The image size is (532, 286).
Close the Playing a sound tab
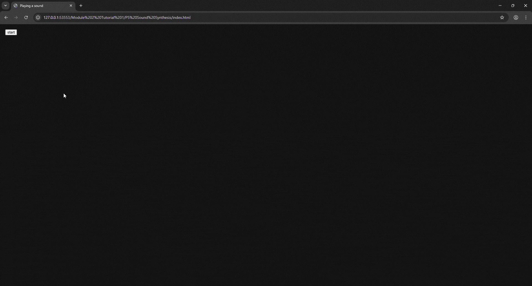[x=71, y=6]
